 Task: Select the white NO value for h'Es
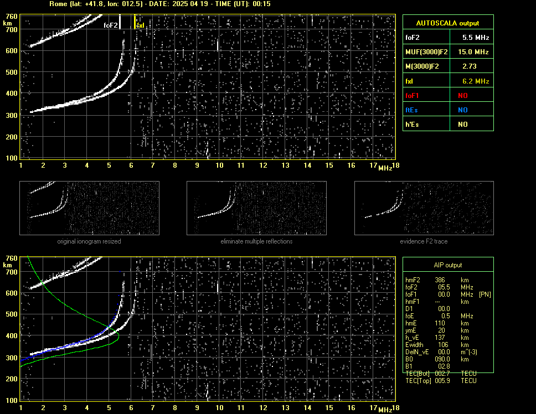click(x=463, y=125)
